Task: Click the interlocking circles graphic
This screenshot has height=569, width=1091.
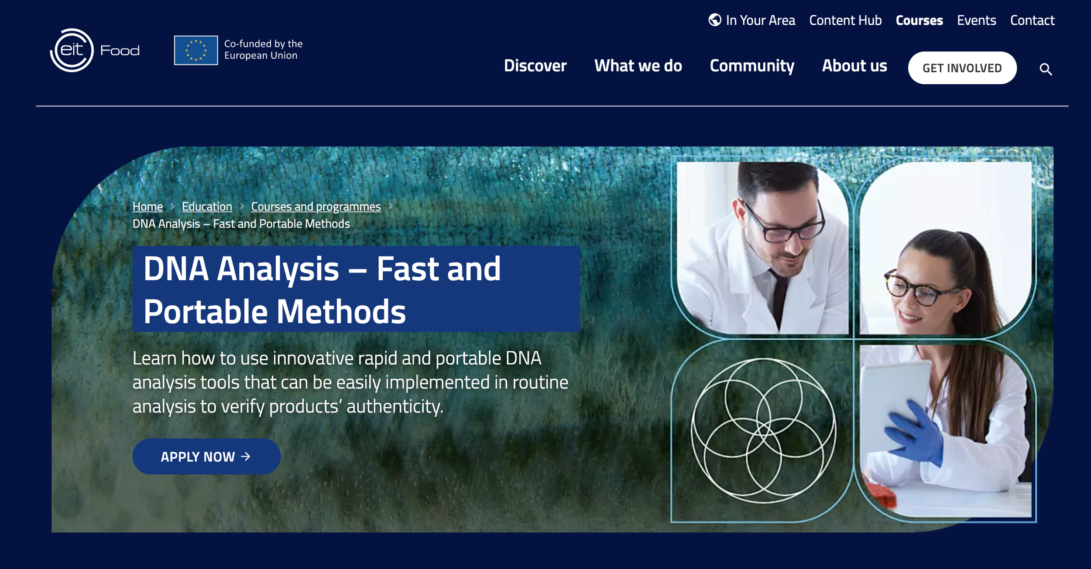Action: coord(764,430)
